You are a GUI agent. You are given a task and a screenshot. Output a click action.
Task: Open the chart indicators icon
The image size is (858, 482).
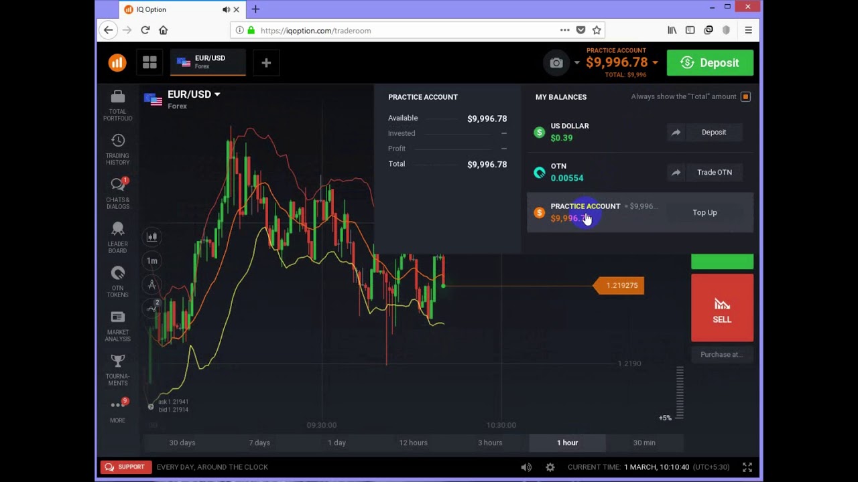pyautogui.click(x=152, y=308)
